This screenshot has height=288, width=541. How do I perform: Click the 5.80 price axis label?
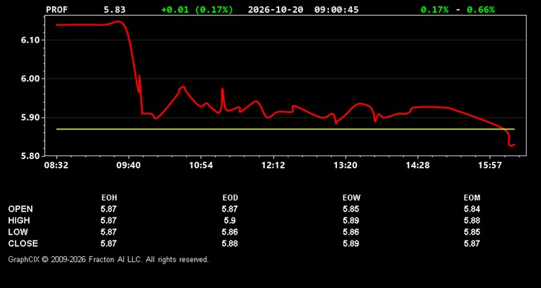coord(31,156)
